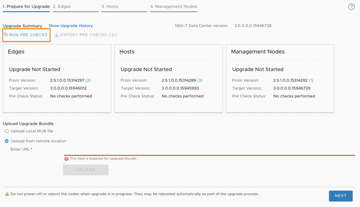Click RUN PRE CHECKS button
Image resolution: width=360 pixels, height=207 pixels.
(26, 35)
